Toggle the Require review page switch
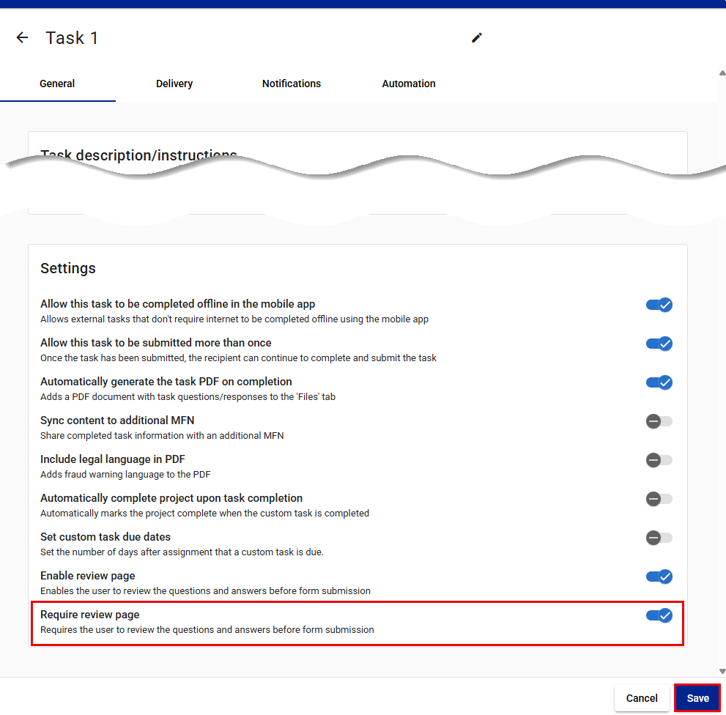 [659, 615]
